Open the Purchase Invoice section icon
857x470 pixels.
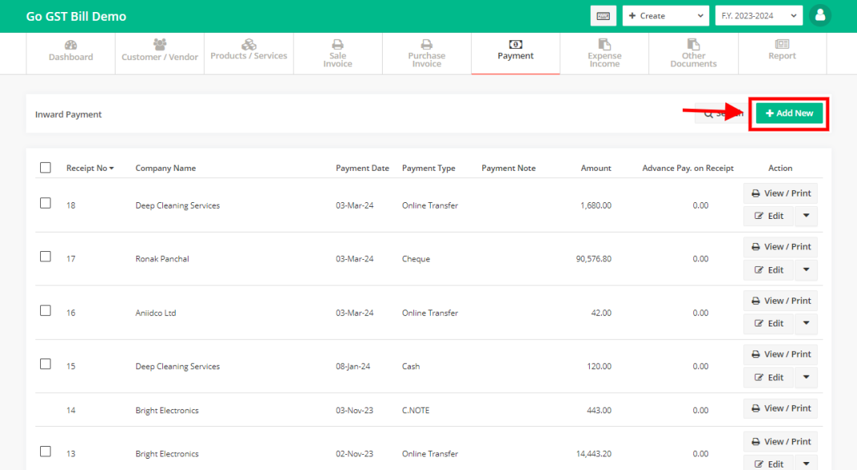coord(426,46)
